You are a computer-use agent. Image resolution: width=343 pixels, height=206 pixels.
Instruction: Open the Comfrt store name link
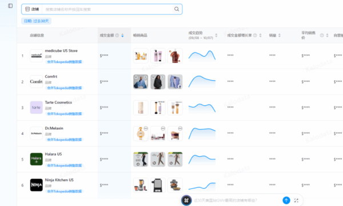tap(51, 77)
